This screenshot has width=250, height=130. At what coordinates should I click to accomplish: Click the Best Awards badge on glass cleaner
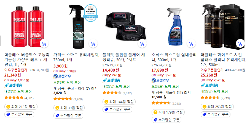pos(91,13)
